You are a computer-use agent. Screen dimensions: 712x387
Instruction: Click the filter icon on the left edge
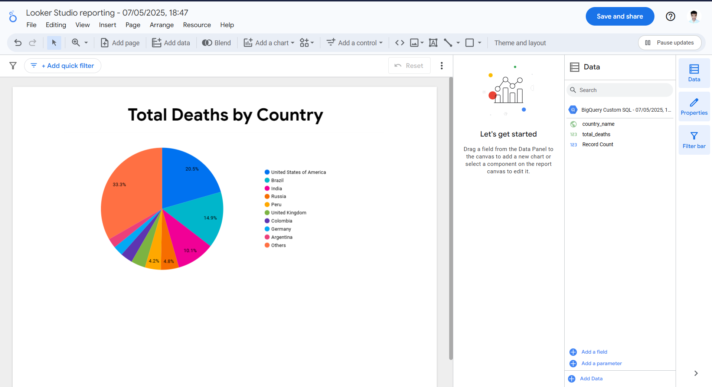(x=13, y=65)
